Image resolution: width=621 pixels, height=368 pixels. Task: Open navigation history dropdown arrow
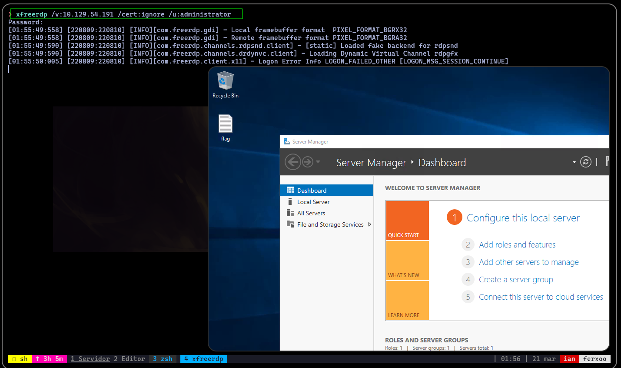coord(318,162)
